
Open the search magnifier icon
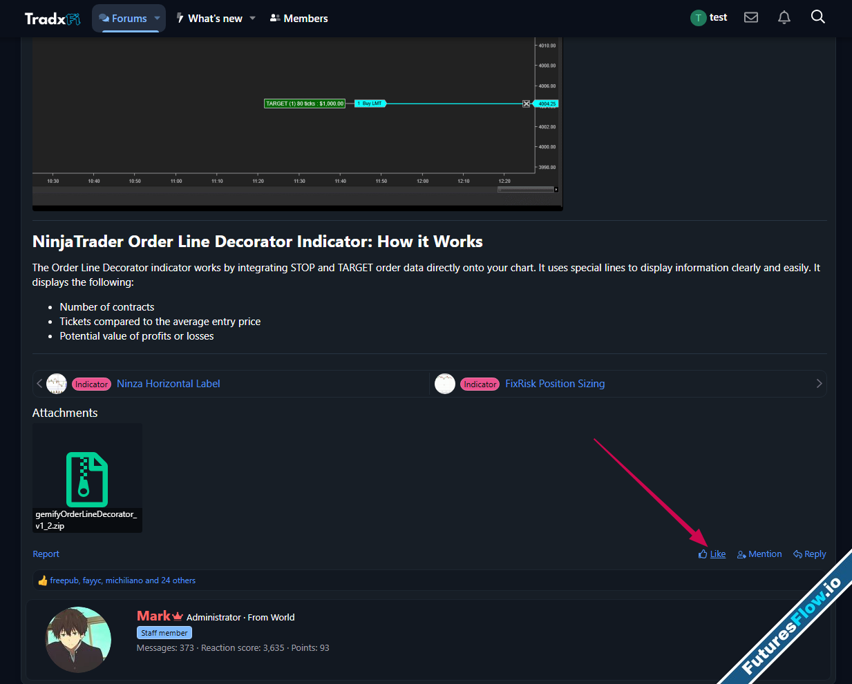(x=817, y=17)
